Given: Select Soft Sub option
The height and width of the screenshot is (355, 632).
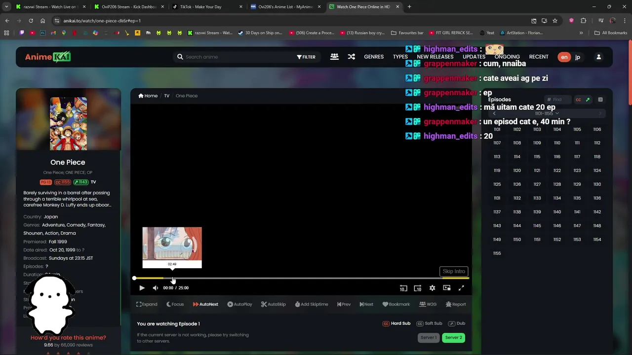Looking at the screenshot, I should click(429, 323).
